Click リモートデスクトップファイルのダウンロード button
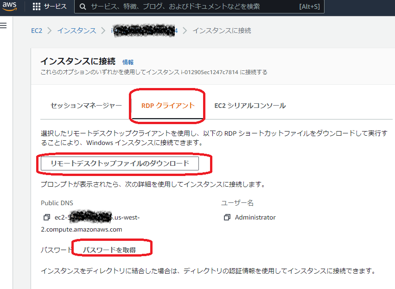The width and height of the screenshot is (395, 289). point(120,163)
